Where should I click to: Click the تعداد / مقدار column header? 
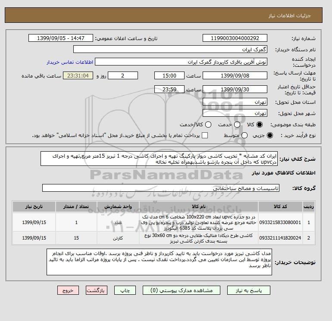click(x=76, y=206)
